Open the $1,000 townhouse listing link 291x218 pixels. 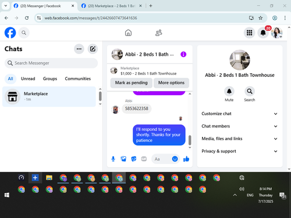click(148, 73)
